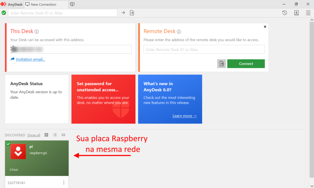Open Set password for unattended access tile
The width and height of the screenshot is (314, 188).
click(103, 99)
